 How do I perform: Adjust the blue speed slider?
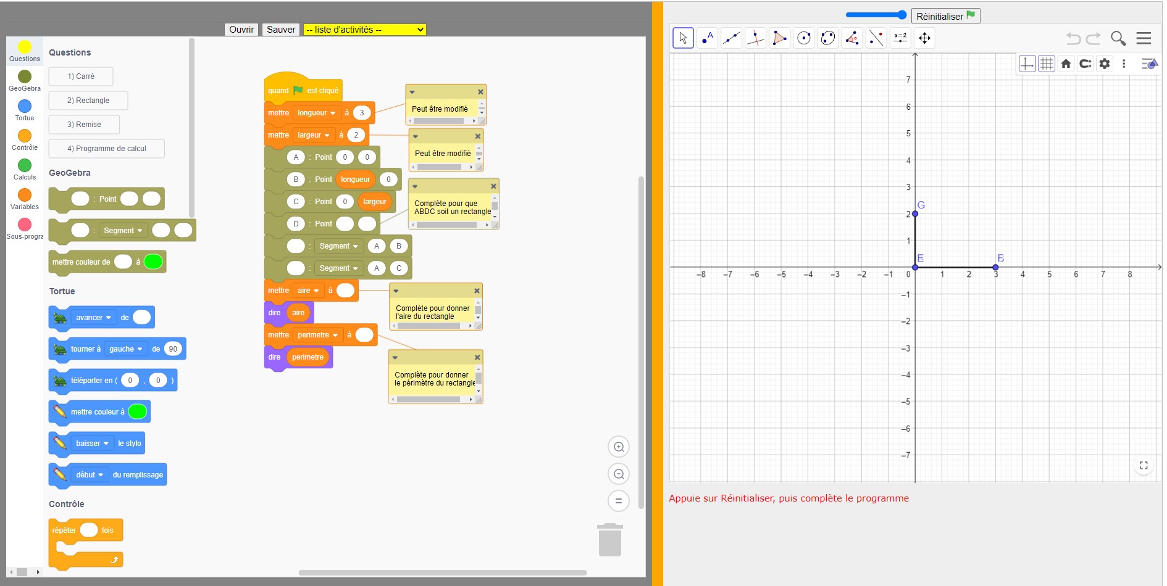[x=876, y=15]
